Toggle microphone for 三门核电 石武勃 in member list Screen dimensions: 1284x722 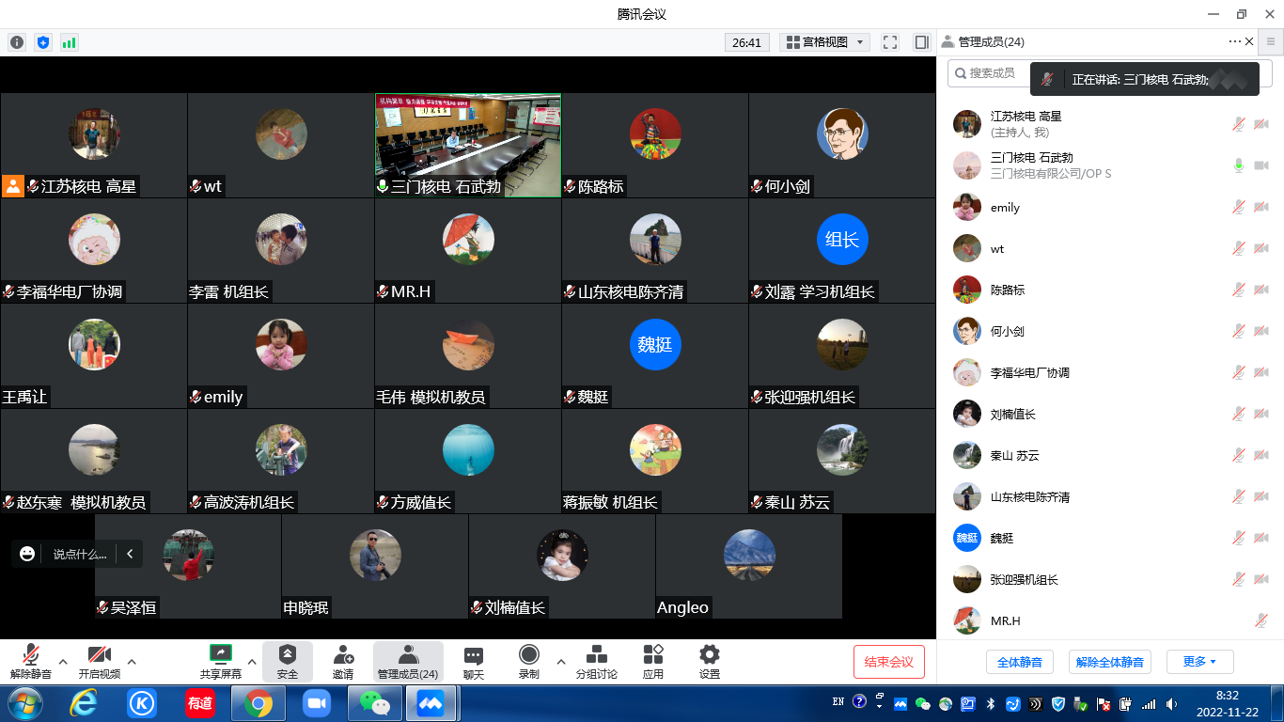[x=1239, y=165]
